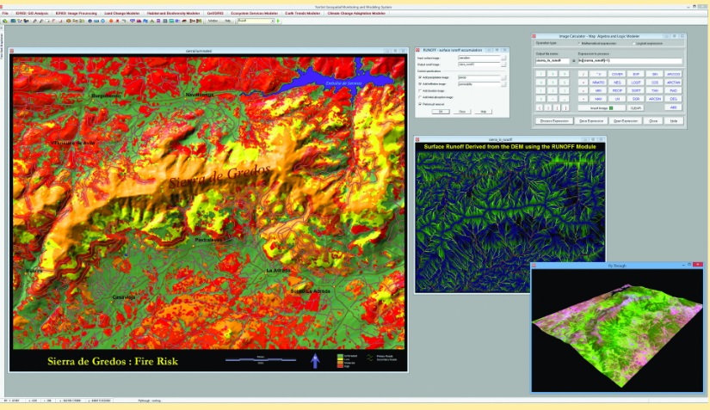The height and width of the screenshot is (410, 710).
Task: Click the Expression to process text field
Action: pyautogui.click(x=629, y=61)
